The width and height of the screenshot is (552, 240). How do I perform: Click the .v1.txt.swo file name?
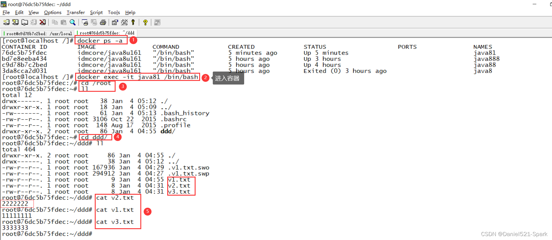[x=189, y=168]
